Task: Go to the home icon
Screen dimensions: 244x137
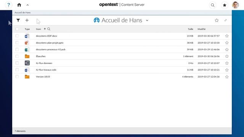Action: pyautogui.click(x=19, y=5)
